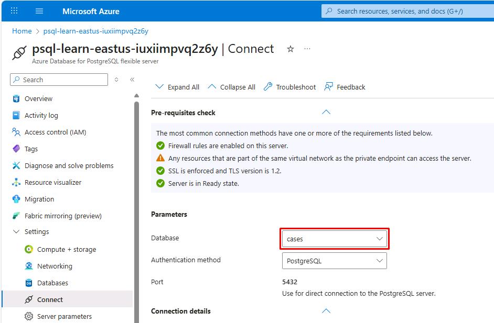Click the Troubleshoot button
Viewport: 494px width, 323px height.
(x=290, y=87)
